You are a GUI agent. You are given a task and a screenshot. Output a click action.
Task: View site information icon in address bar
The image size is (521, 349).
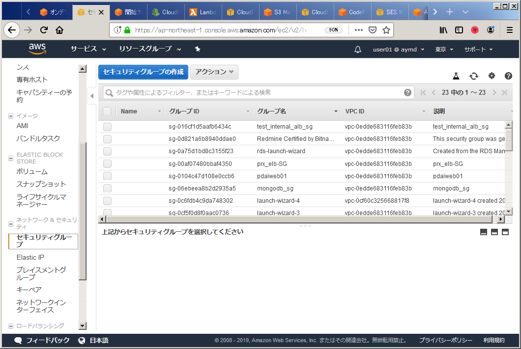[117, 30]
